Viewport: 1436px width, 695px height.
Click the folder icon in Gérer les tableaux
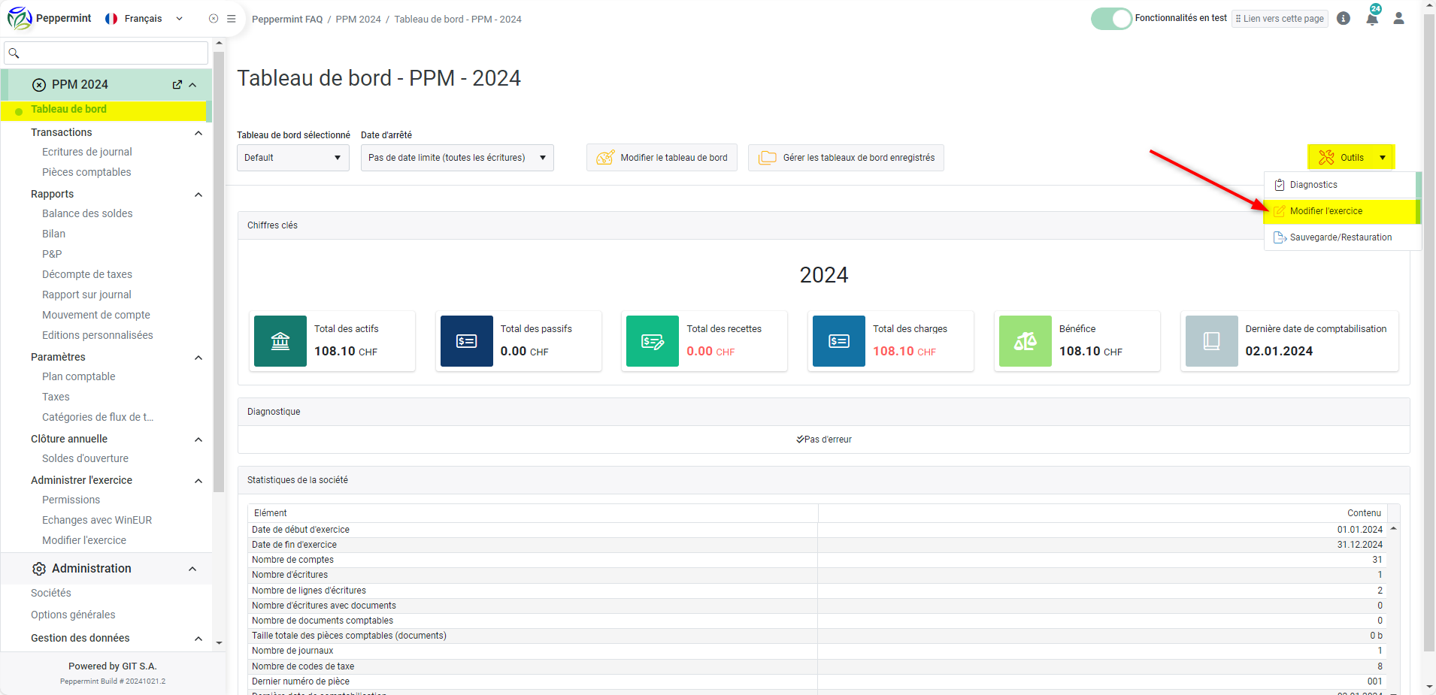pyautogui.click(x=768, y=158)
